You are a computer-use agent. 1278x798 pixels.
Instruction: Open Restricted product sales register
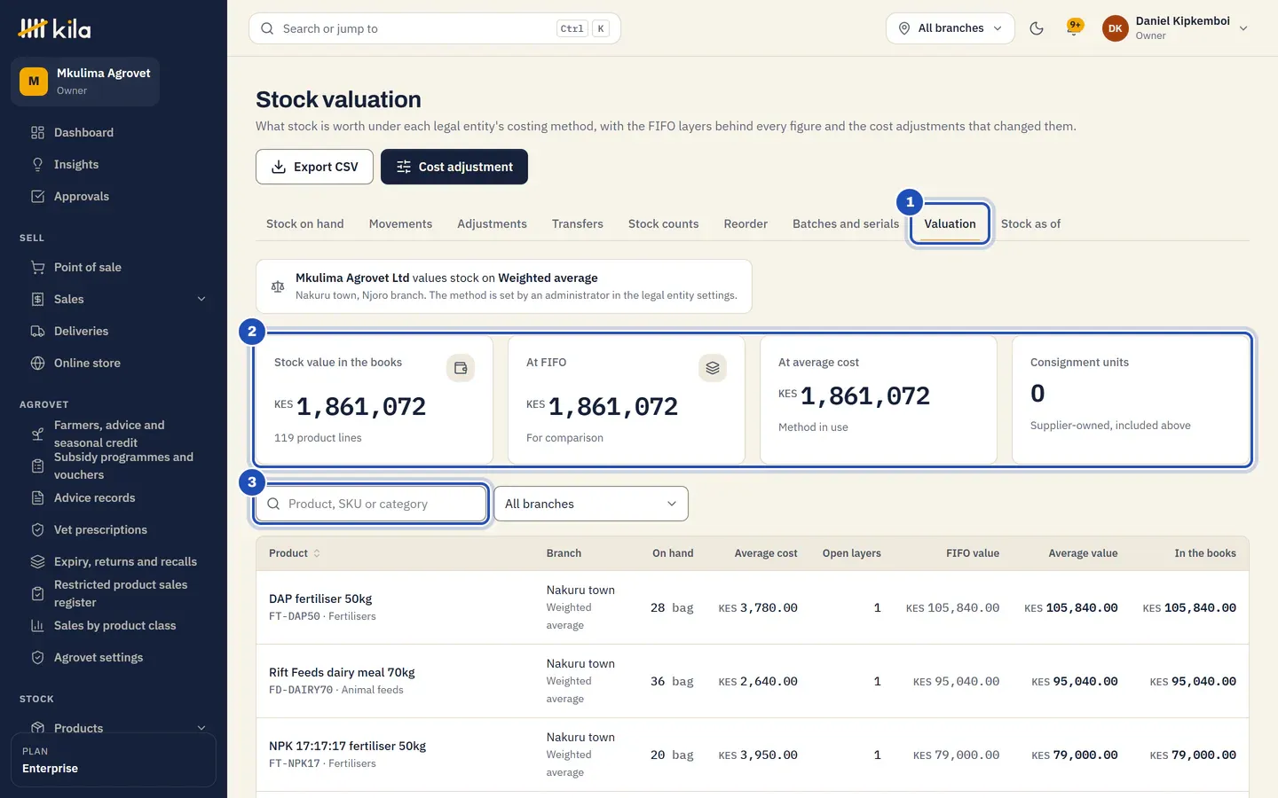tap(114, 594)
